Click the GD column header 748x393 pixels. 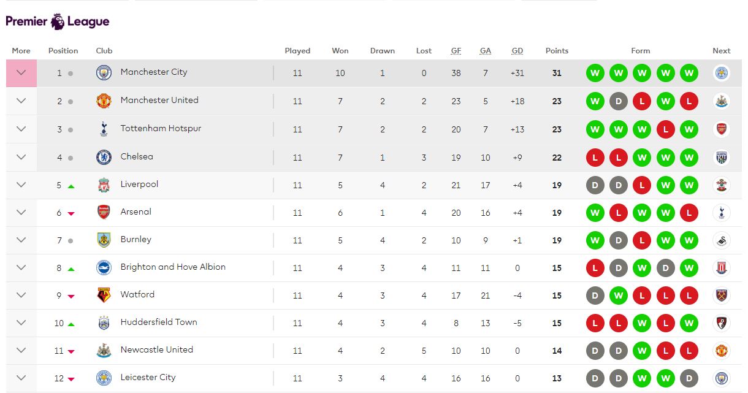[517, 51]
